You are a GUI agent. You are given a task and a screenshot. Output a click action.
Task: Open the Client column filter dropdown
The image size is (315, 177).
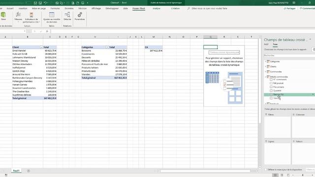pyautogui.click(x=41, y=47)
